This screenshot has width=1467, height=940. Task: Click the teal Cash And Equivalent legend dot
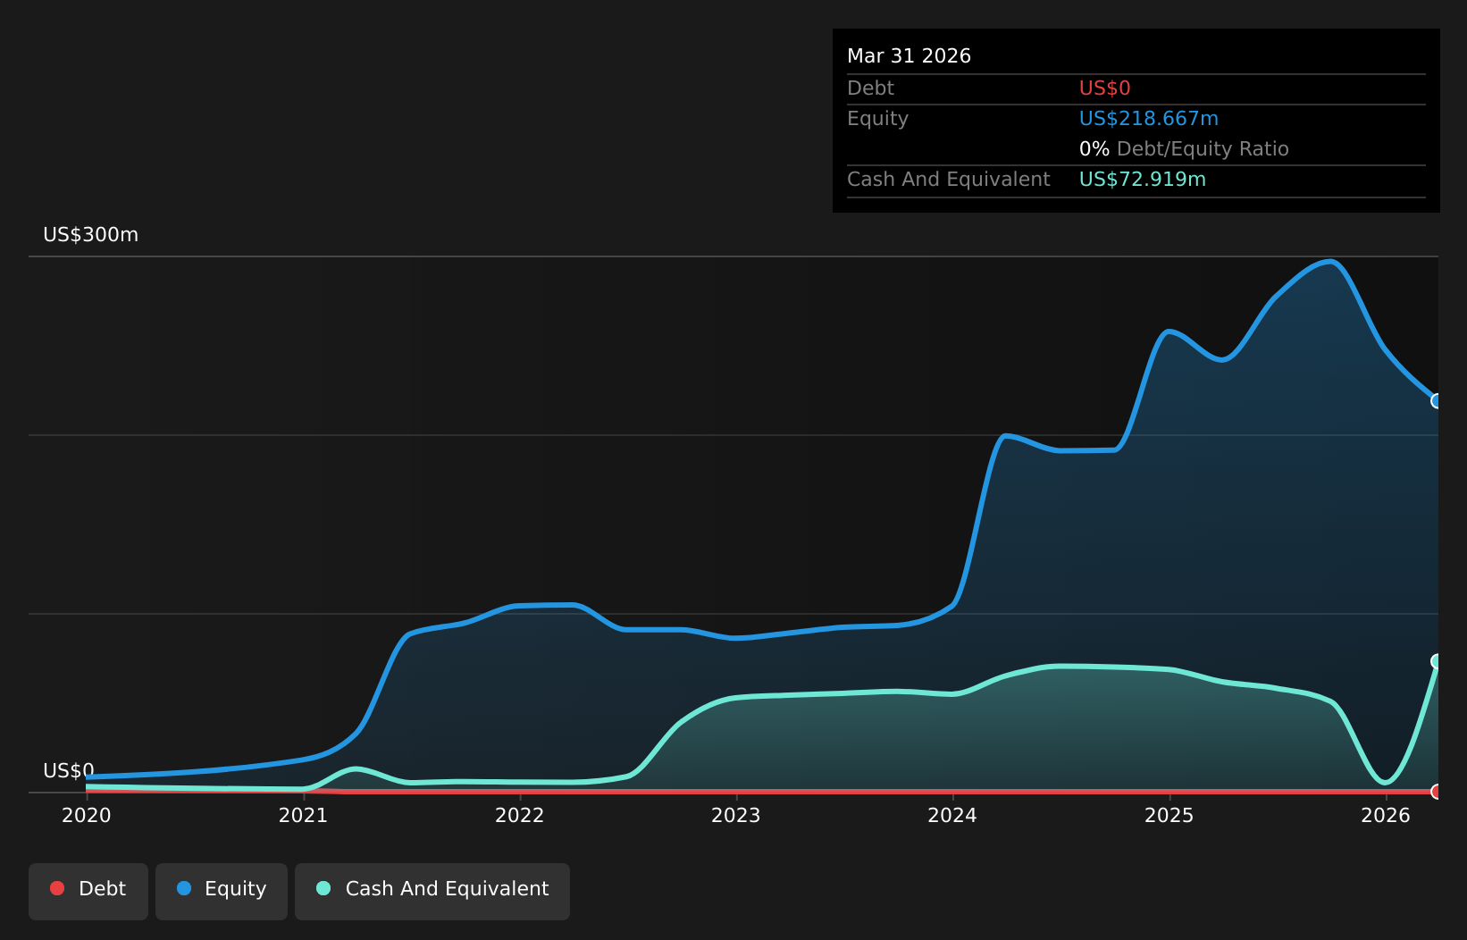coord(323,888)
